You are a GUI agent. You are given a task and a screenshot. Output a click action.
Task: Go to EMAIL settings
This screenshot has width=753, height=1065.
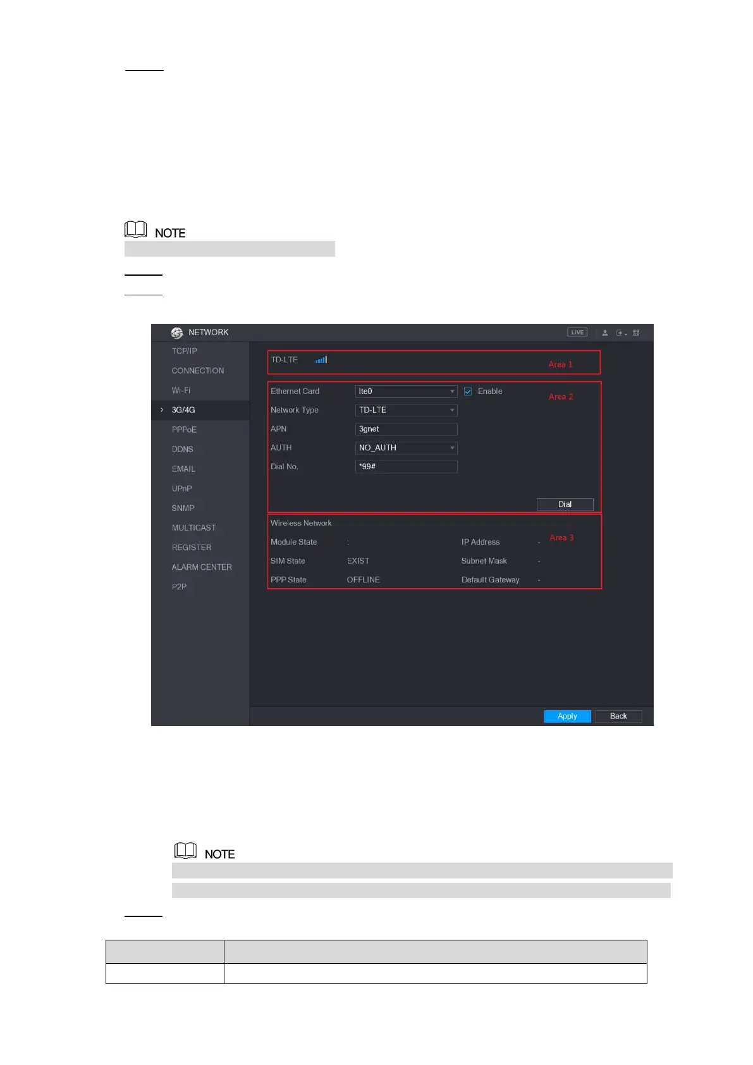tap(183, 469)
